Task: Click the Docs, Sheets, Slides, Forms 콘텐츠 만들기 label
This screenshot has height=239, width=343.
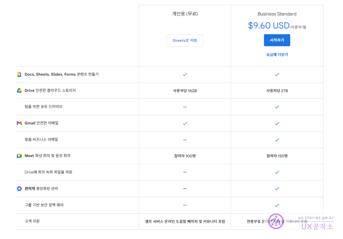Action: [61, 74]
